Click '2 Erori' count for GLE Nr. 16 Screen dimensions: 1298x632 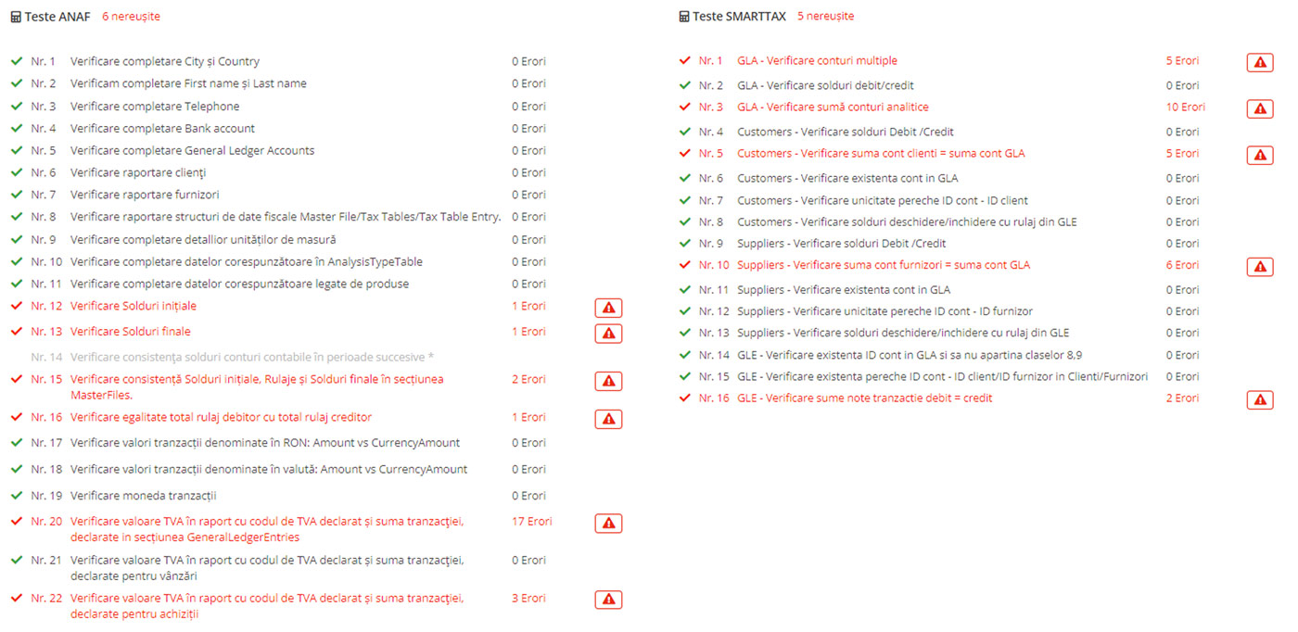click(1182, 398)
